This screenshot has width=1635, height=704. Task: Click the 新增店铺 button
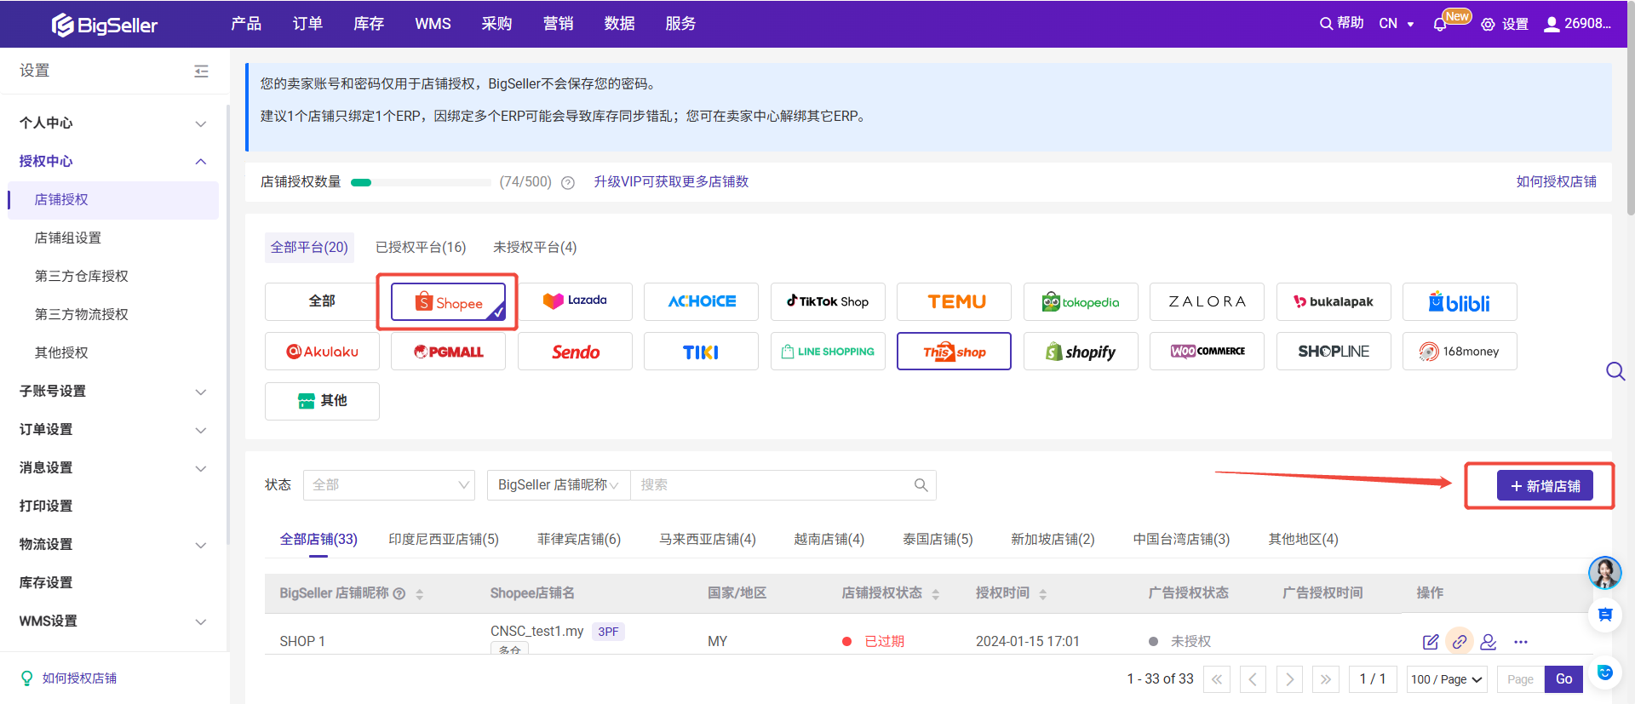(x=1545, y=486)
